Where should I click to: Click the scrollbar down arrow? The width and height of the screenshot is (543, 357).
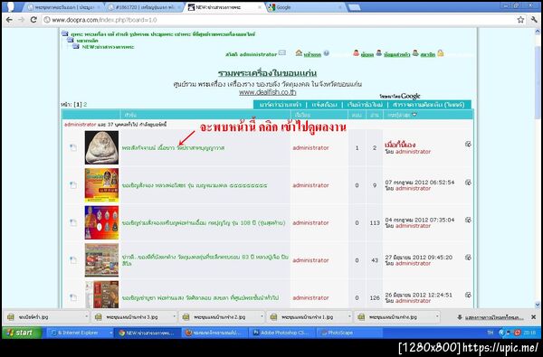[537, 305]
